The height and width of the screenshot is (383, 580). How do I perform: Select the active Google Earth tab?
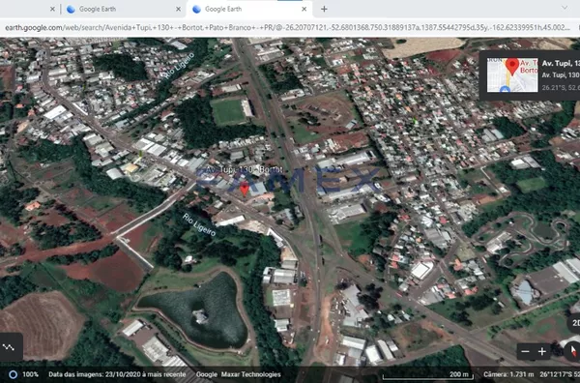pos(250,9)
